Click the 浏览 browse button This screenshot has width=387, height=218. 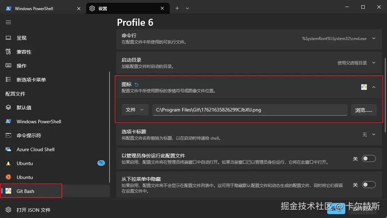pos(364,110)
